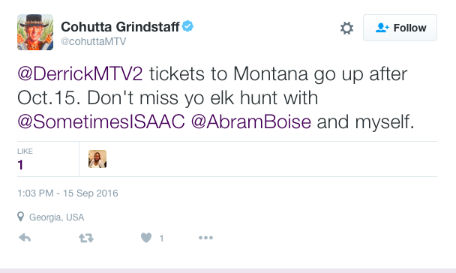Click the blue verified badge icon
Image resolution: width=456 pixels, height=273 pixels.
(187, 26)
